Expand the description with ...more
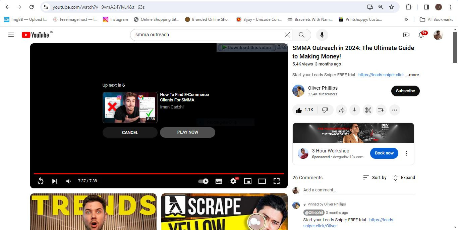The height and width of the screenshot is (230, 458). tap(412, 75)
